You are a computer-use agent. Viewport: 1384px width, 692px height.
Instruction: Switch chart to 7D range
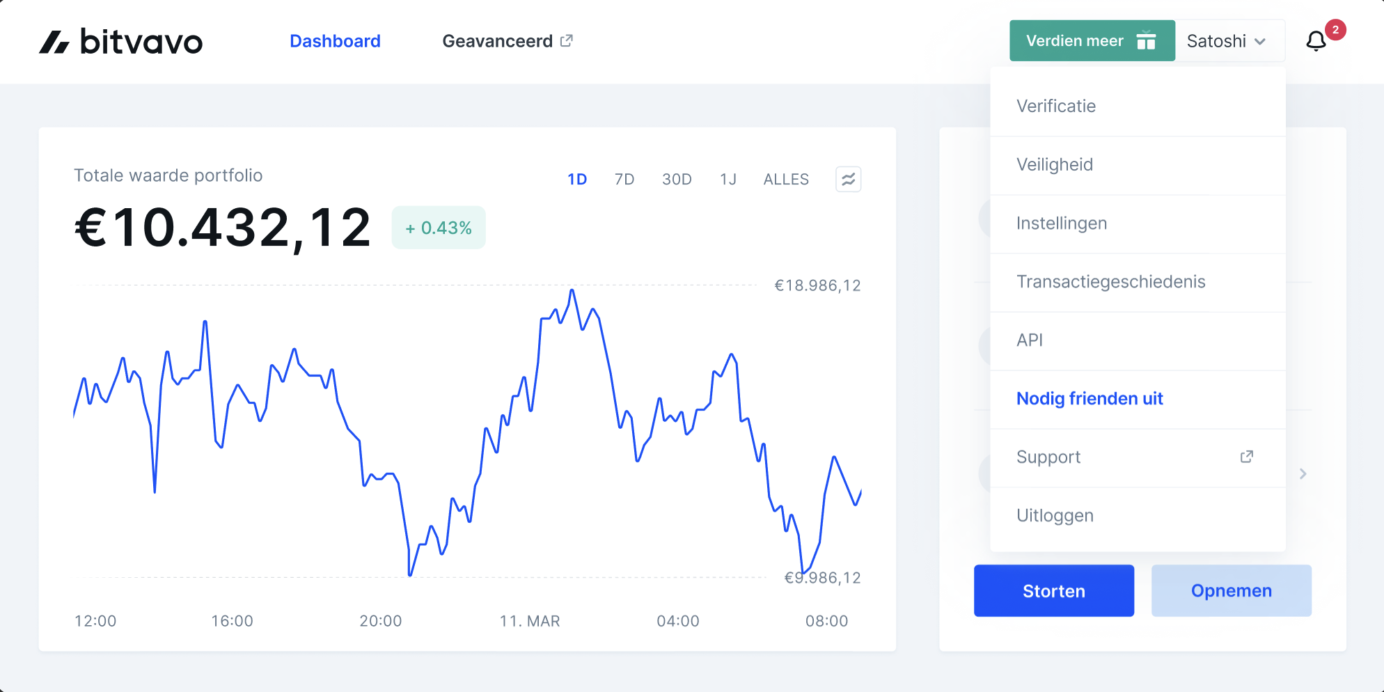coord(624,180)
